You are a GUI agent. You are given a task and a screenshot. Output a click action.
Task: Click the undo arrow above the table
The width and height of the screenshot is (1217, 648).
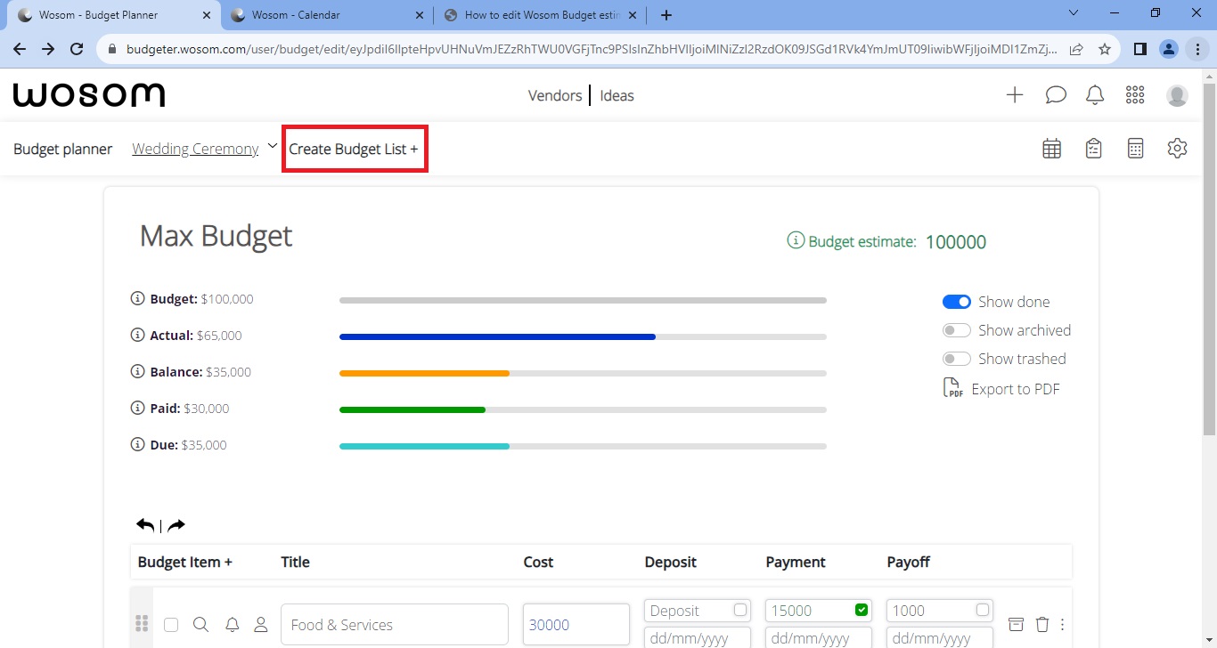click(145, 525)
